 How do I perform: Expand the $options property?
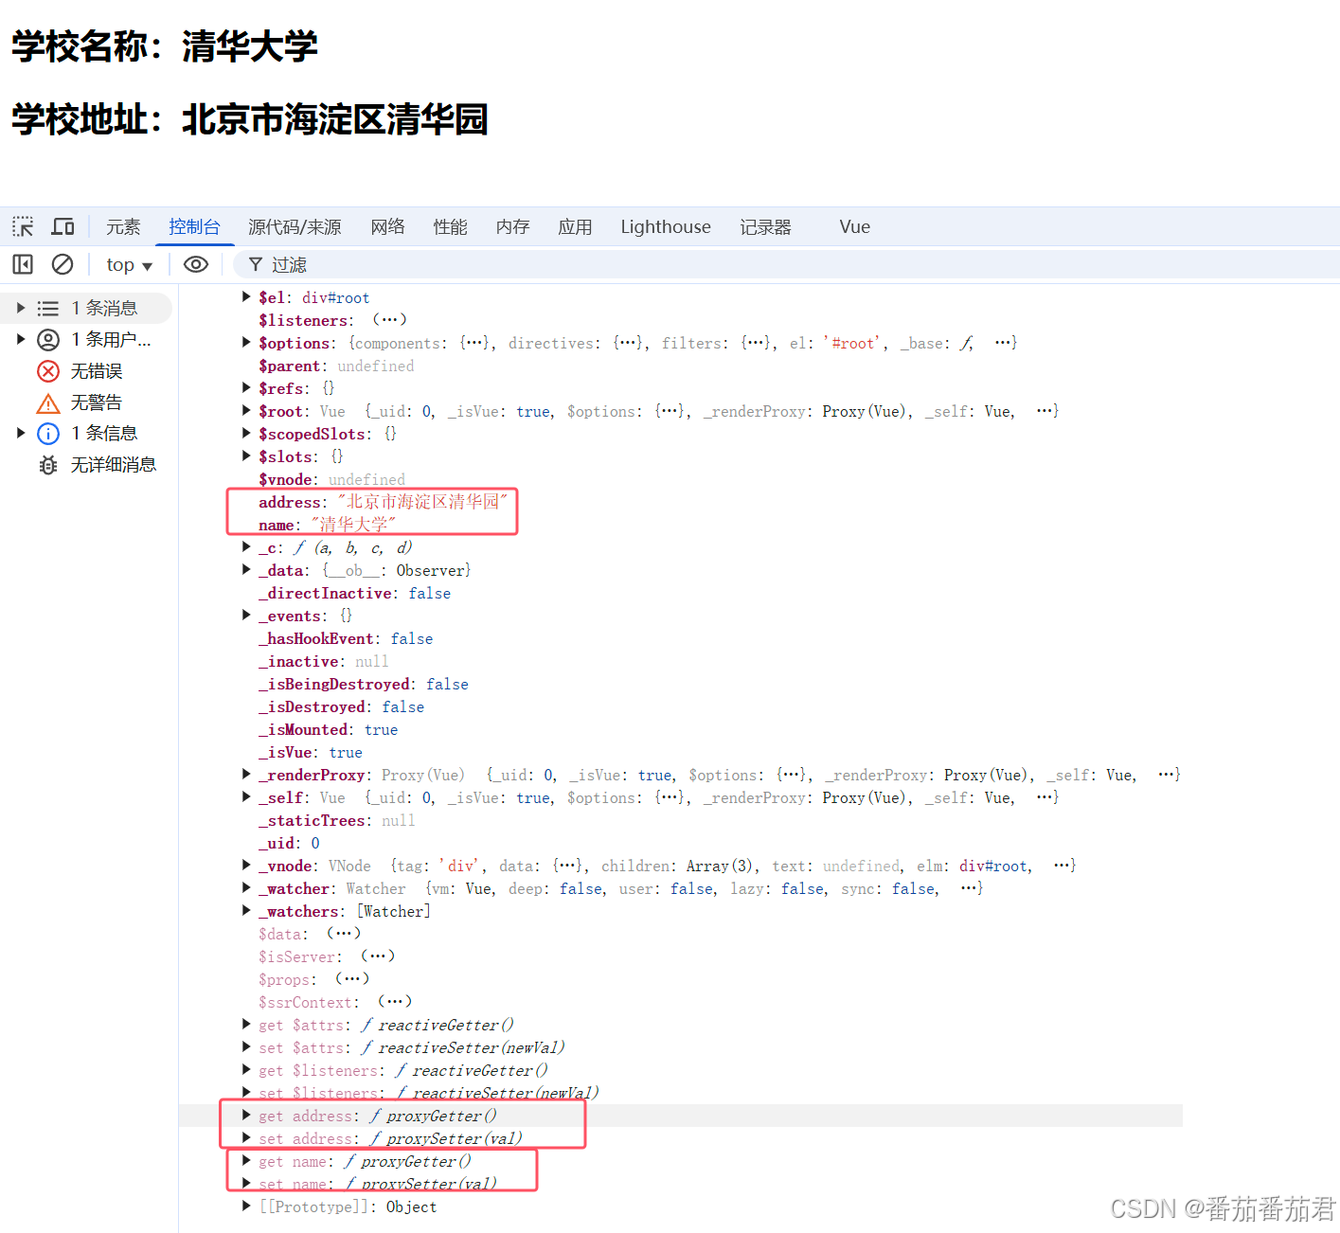tap(245, 342)
